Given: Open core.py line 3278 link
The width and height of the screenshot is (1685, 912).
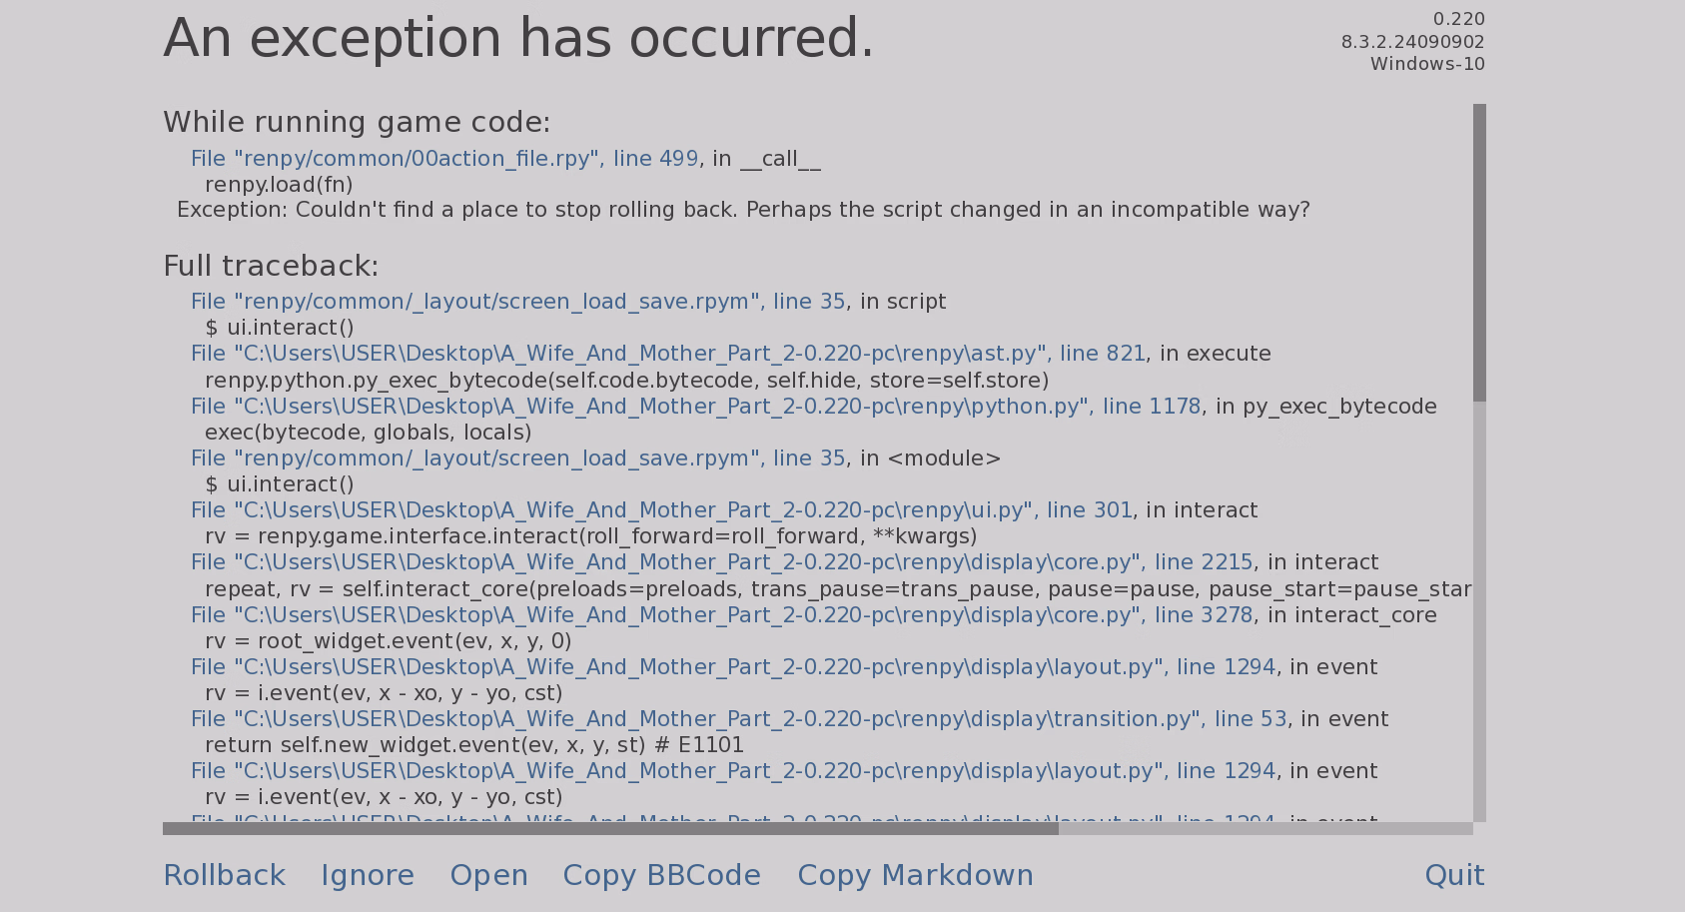Looking at the screenshot, I should click(721, 615).
